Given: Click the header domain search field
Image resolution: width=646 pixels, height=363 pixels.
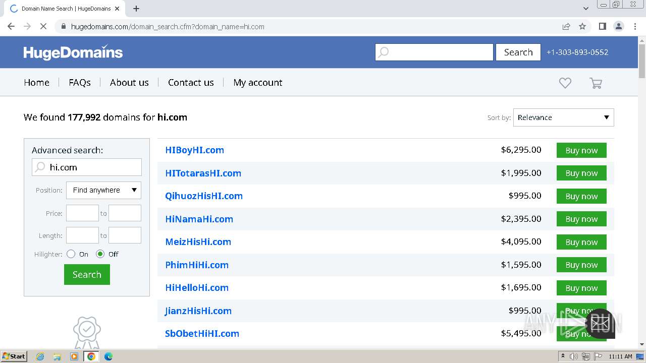Looking at the screenshot, I should click(434, 52).
